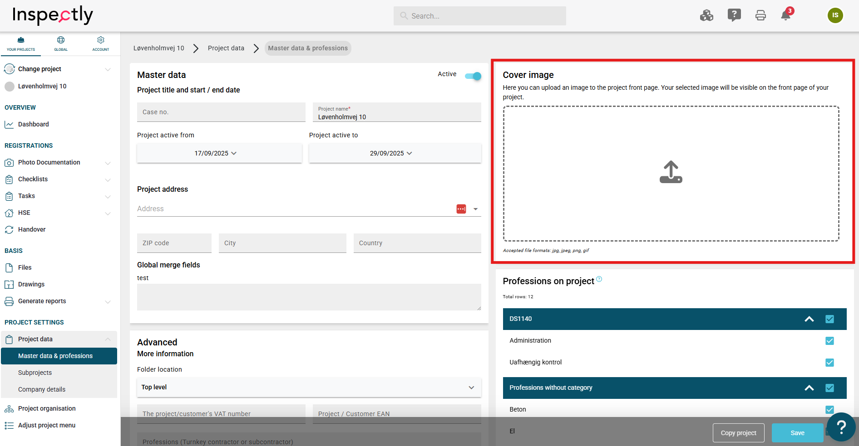Open the Project active from date dropdown

pos(219,153)
